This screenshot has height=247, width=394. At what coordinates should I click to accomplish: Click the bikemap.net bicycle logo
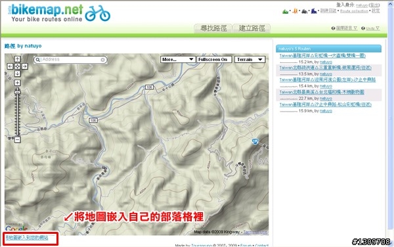(97, 13)
